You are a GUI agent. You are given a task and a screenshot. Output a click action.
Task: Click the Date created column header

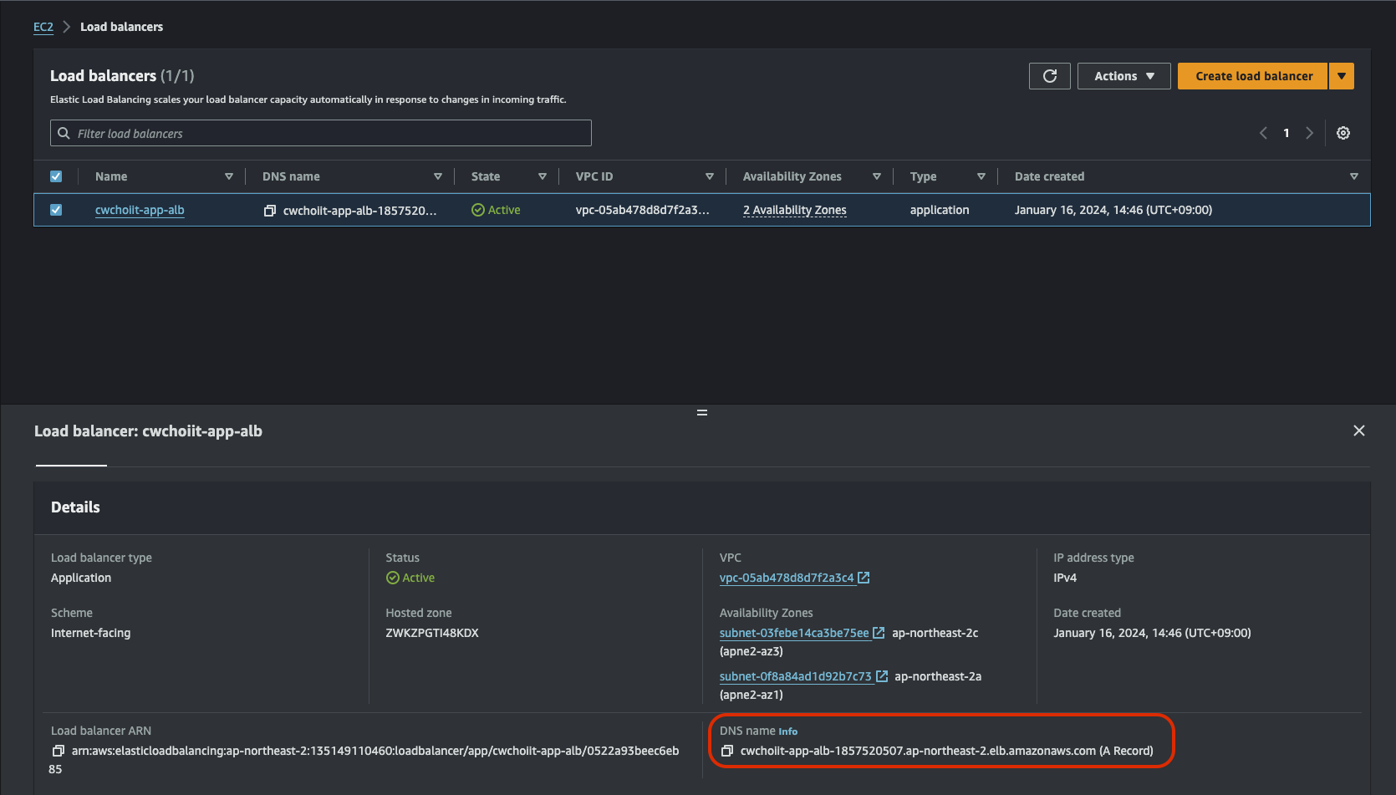1049,176
